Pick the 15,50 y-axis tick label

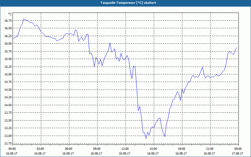point(8,59)
